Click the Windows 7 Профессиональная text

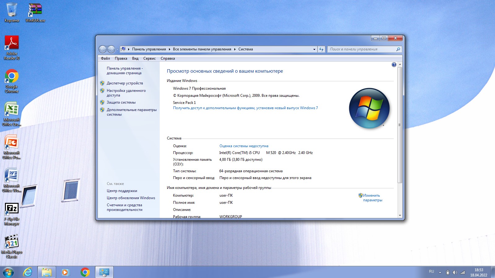(199, 88)
